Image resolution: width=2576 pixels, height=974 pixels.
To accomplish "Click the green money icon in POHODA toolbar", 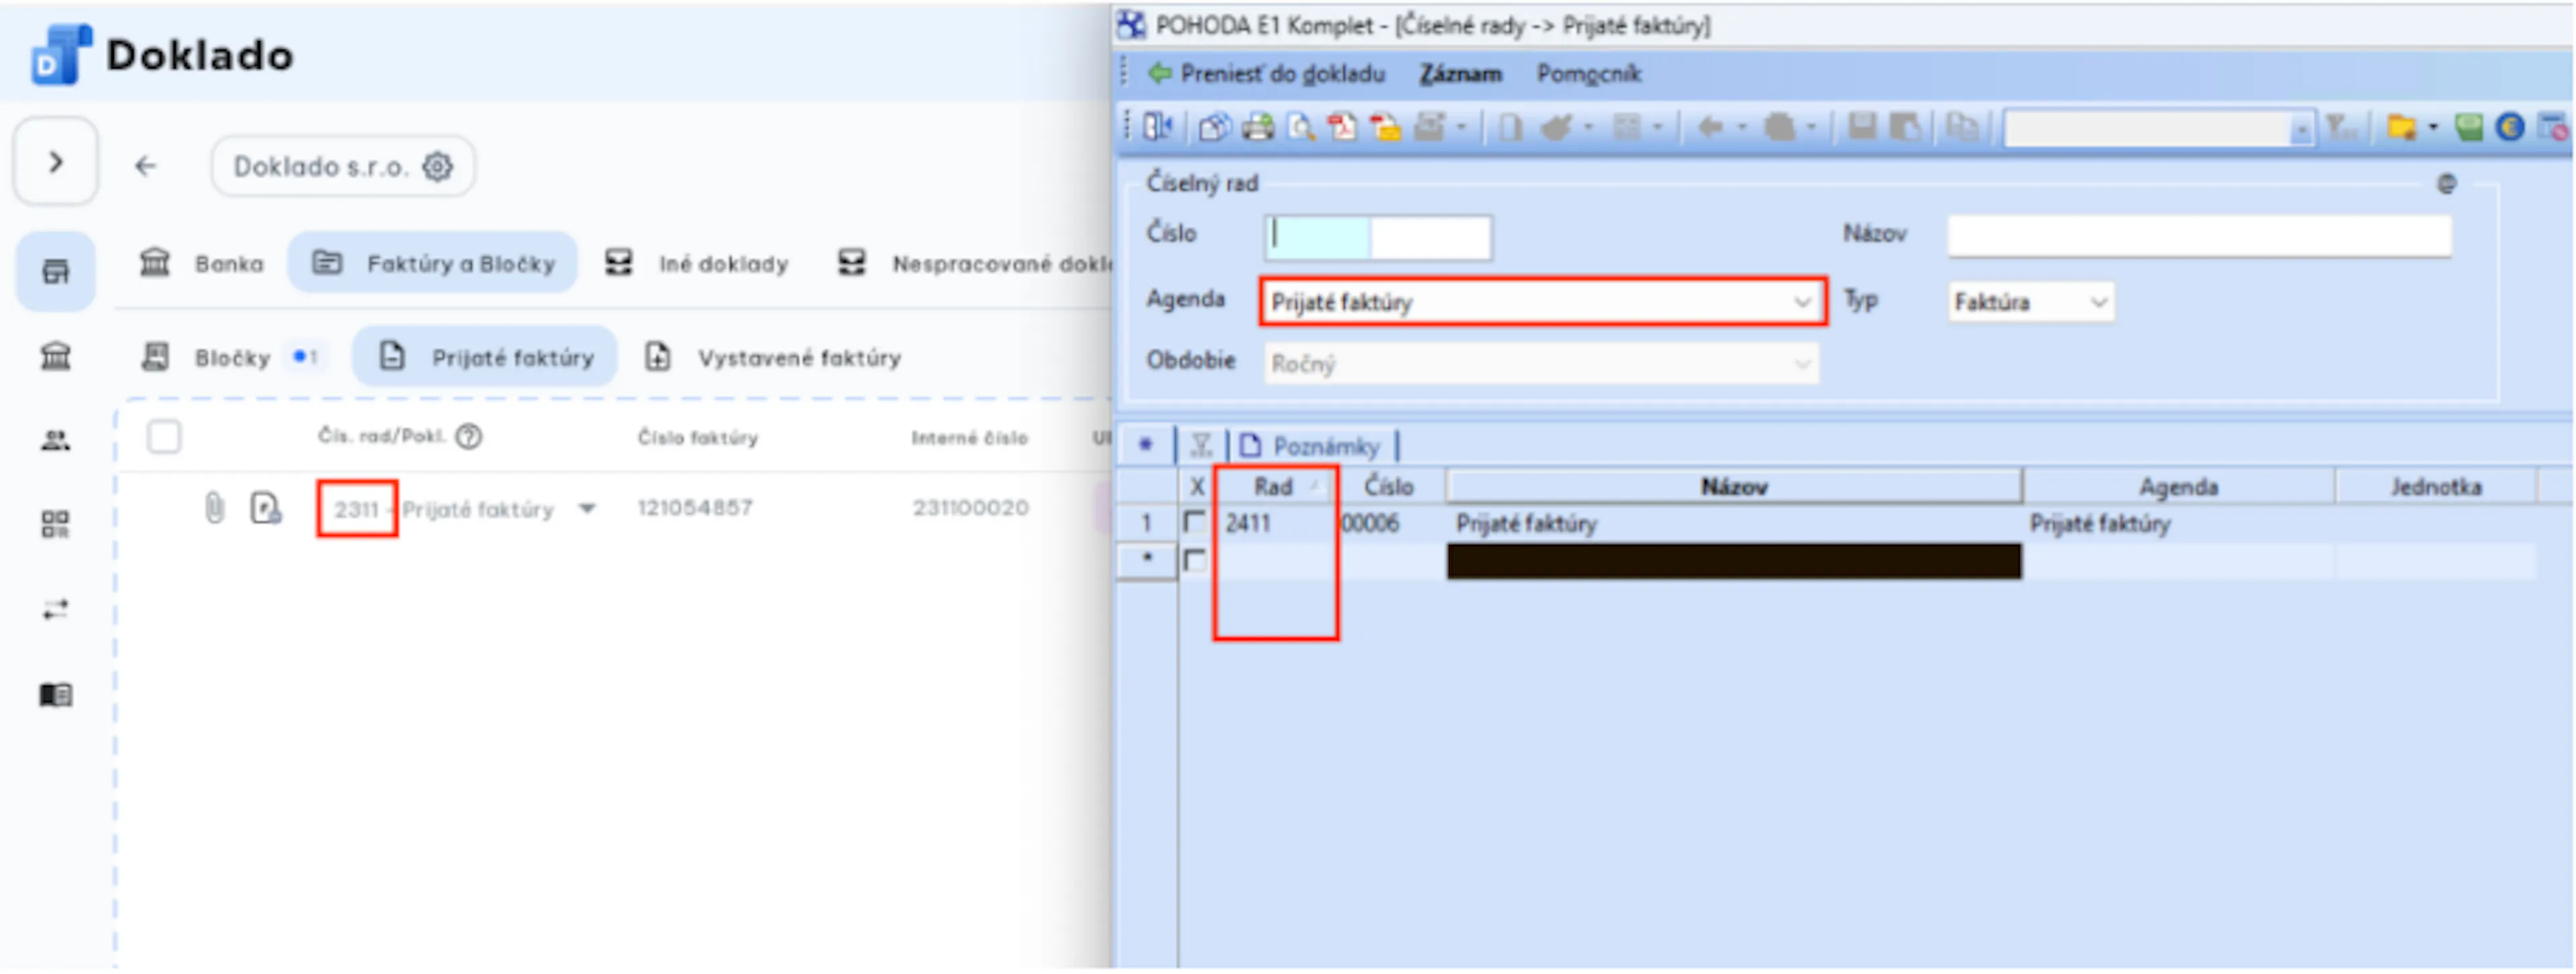I will [2469, 127].
